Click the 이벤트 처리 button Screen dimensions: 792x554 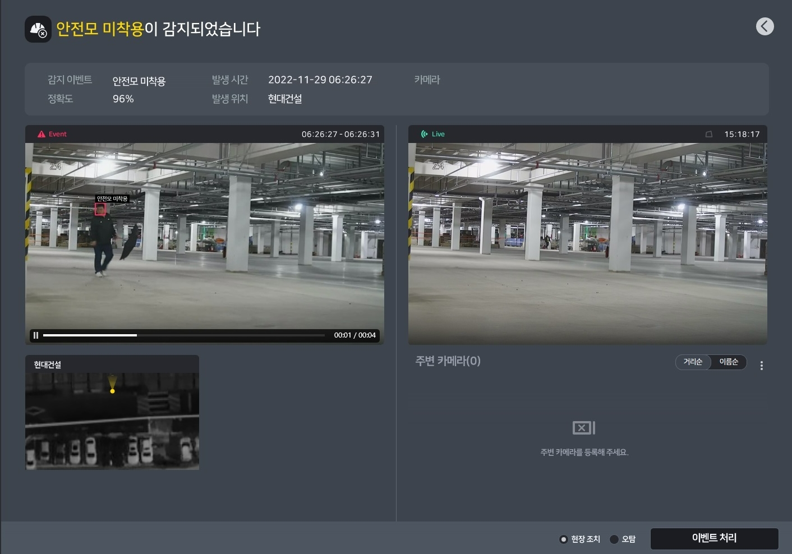[715, 538]
